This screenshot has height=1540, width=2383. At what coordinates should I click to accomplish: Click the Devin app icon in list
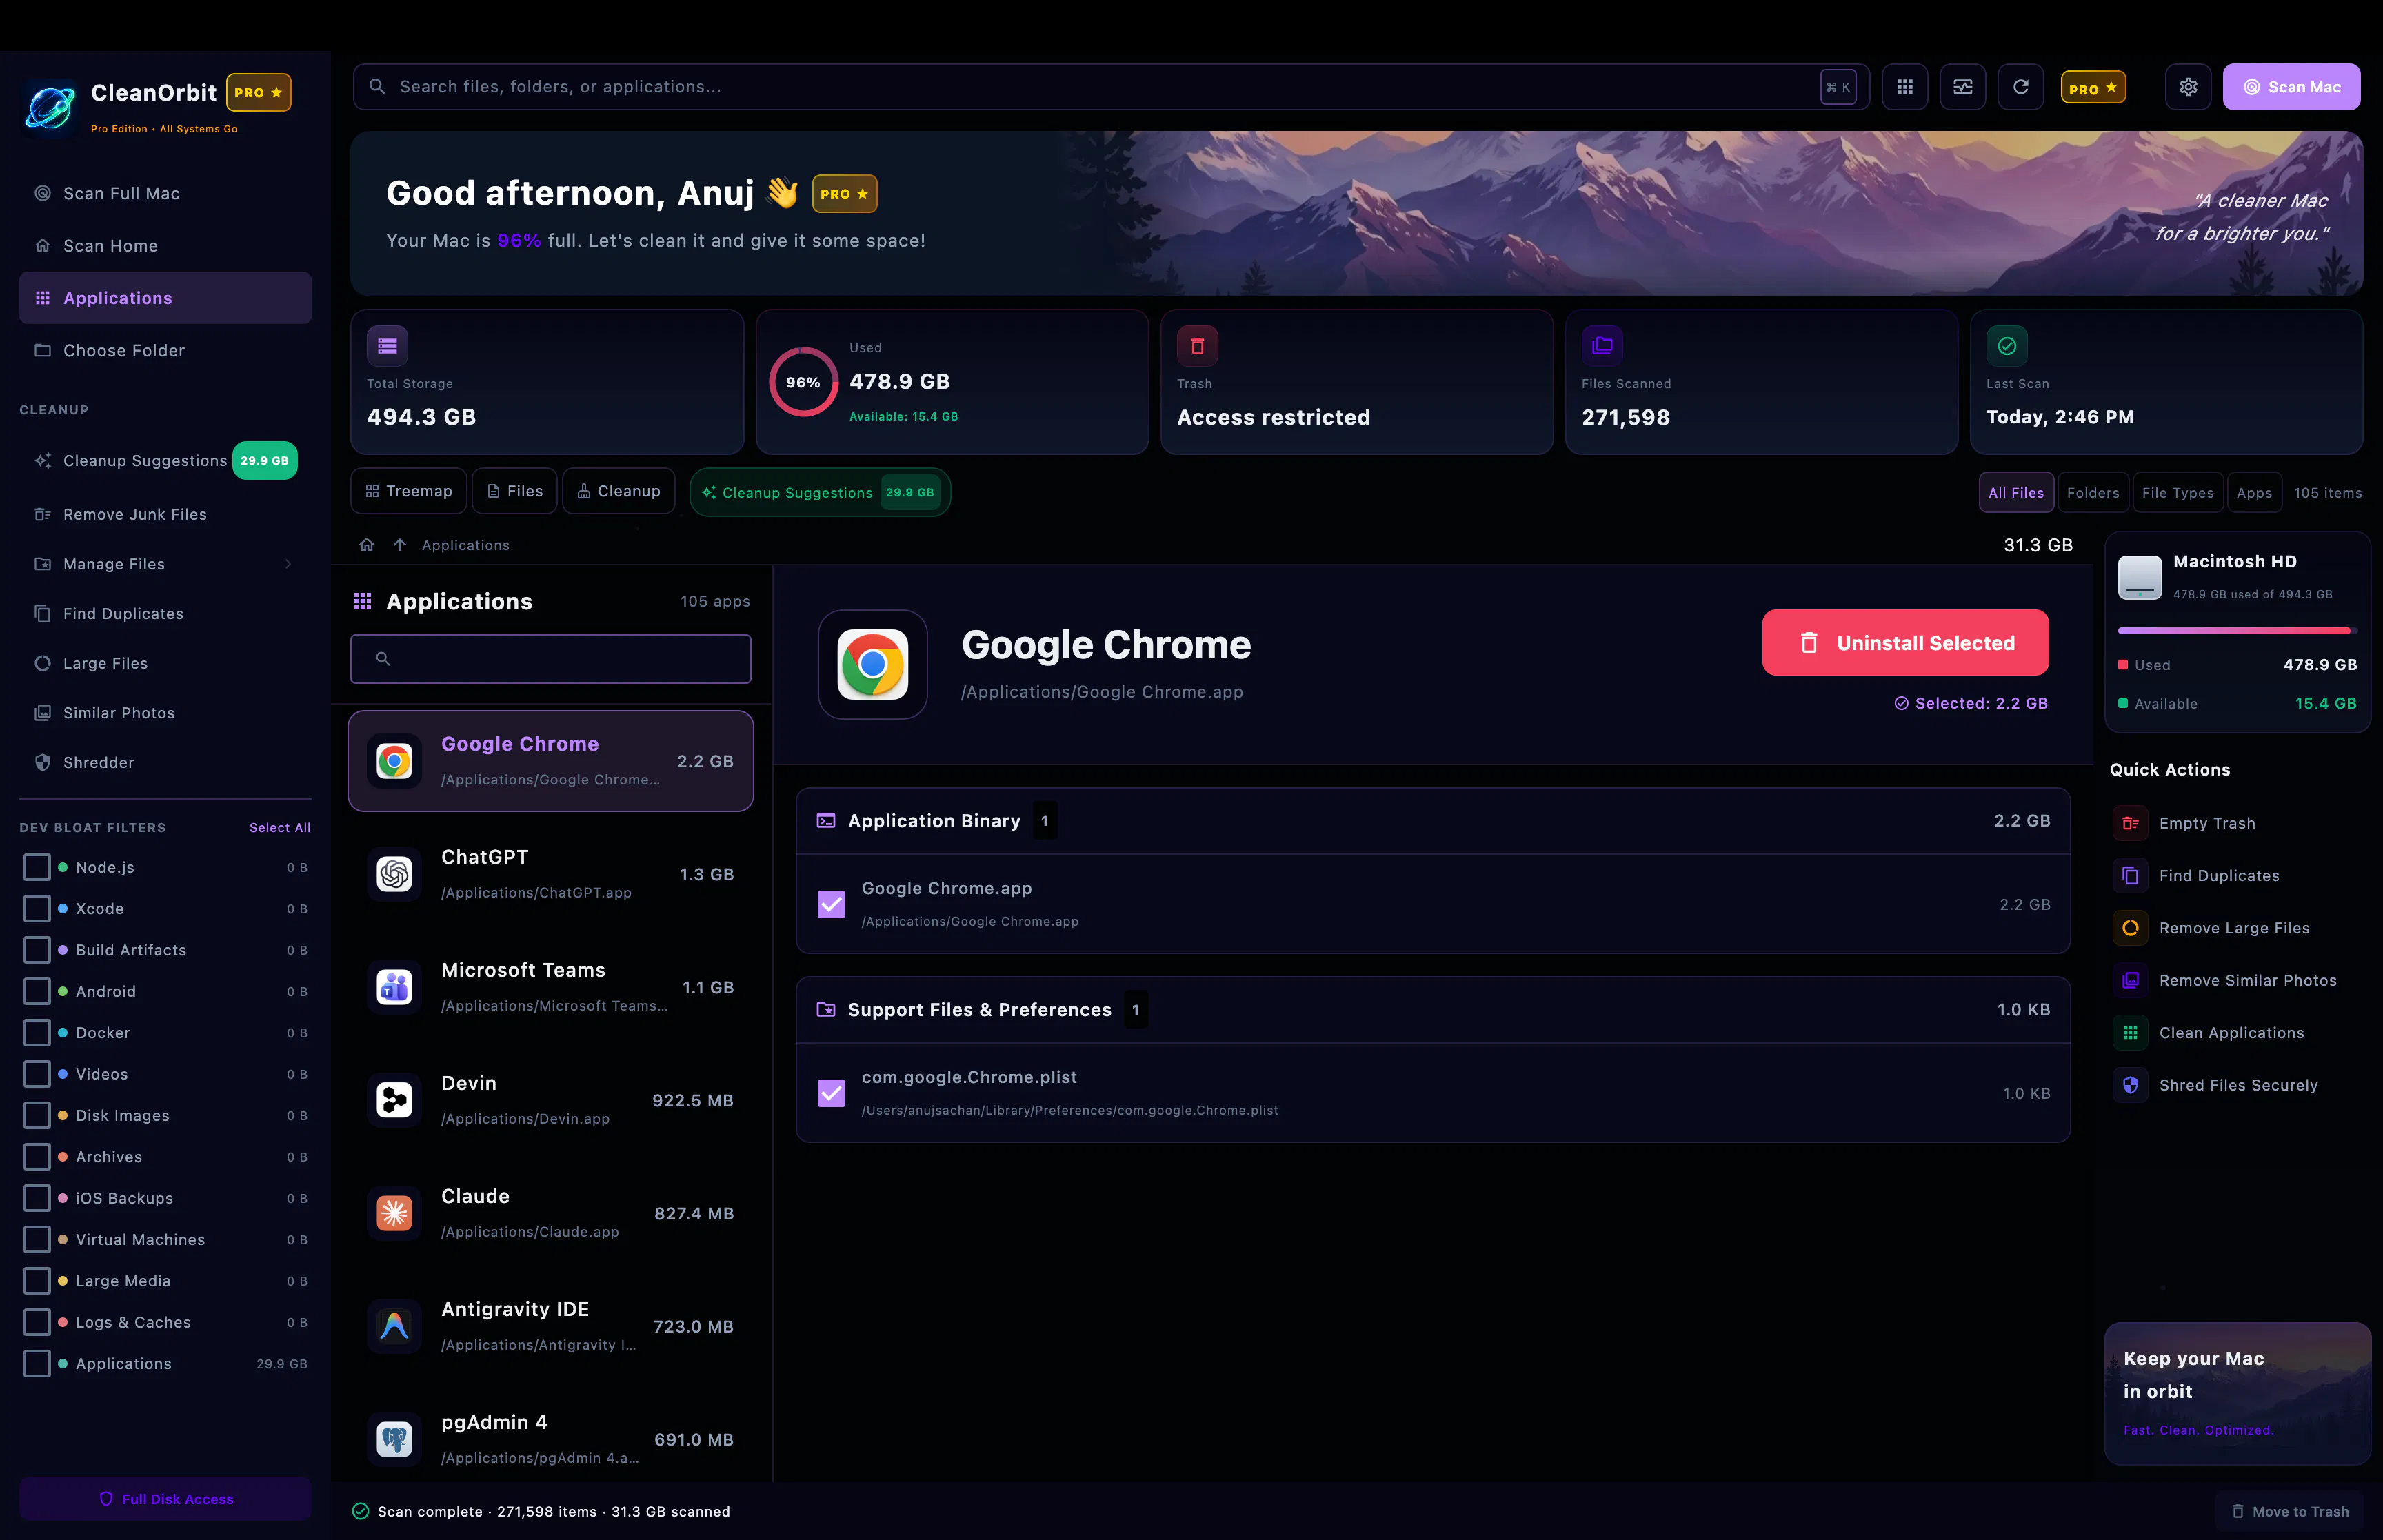tap(394, 1100)
